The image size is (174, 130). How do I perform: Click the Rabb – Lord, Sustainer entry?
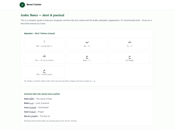37,103
